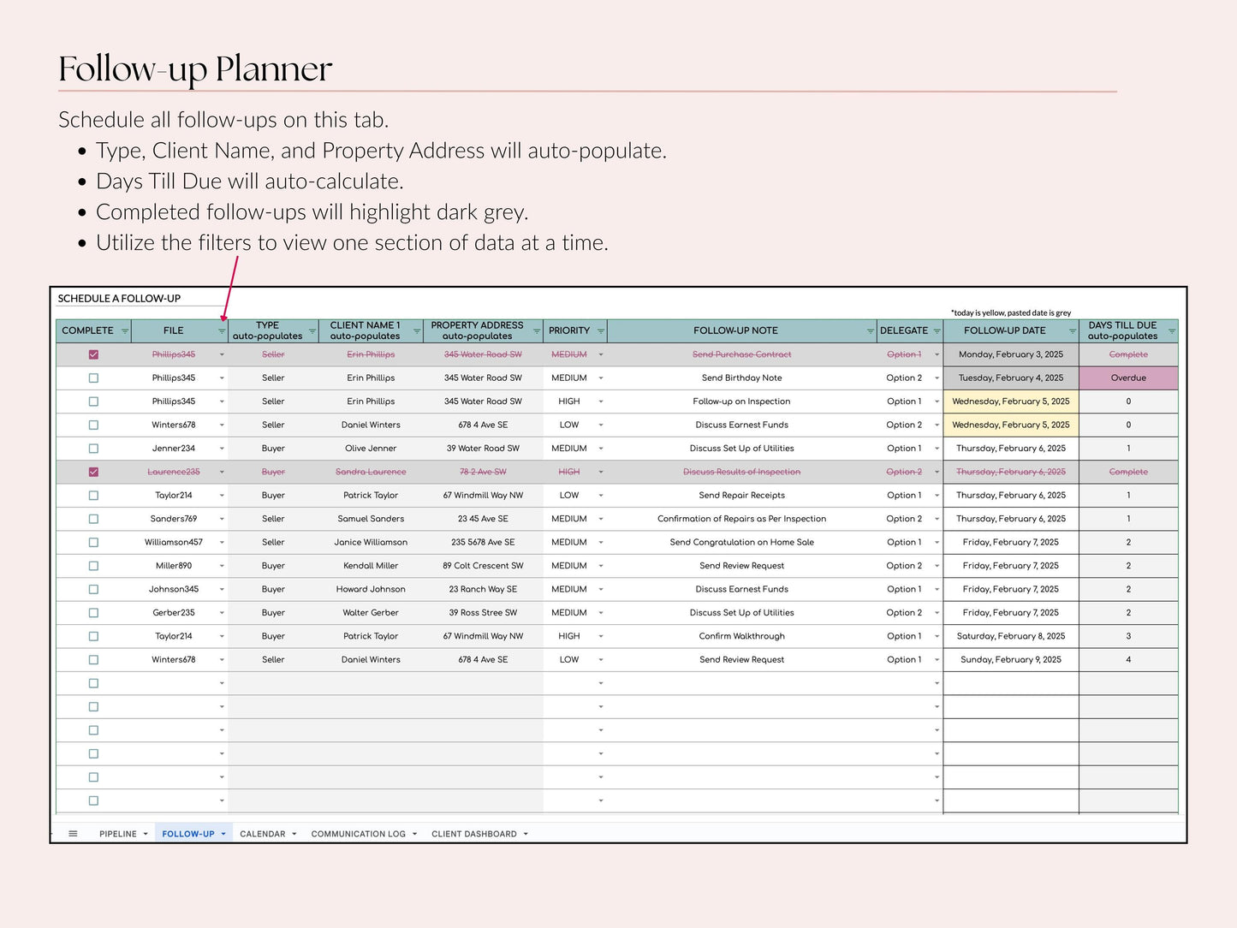
Task: Open the CLIENT DASHBOARD sheet tab
Action: (474, 834)
